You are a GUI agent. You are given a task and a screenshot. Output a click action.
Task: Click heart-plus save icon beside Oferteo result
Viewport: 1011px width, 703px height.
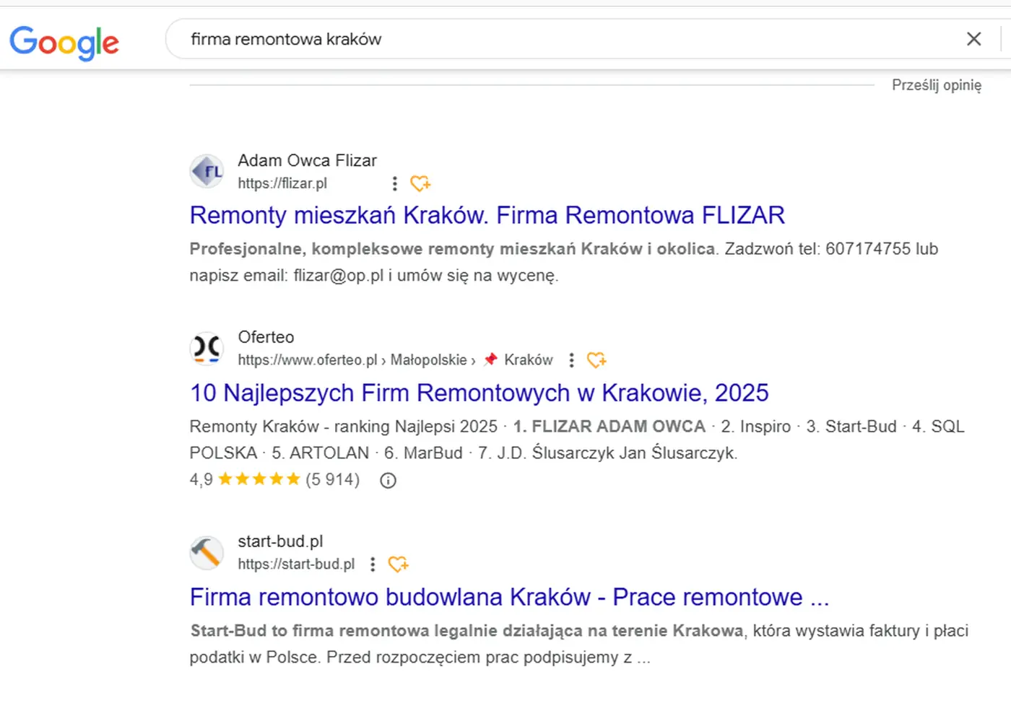pyautogui.click(x=596, y=359)
